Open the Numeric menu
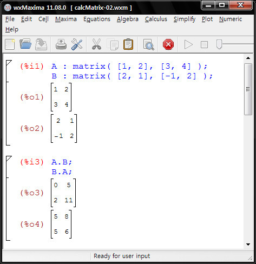 231,19
